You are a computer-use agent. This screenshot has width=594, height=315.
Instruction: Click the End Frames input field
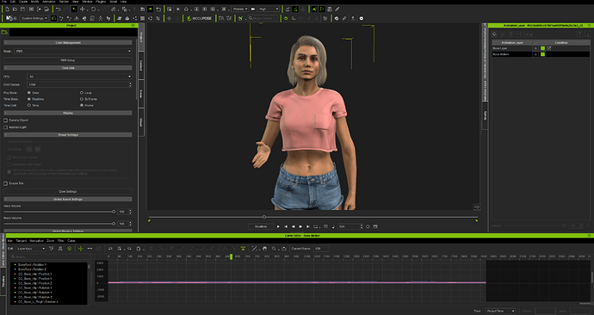(x=79, y=85)
